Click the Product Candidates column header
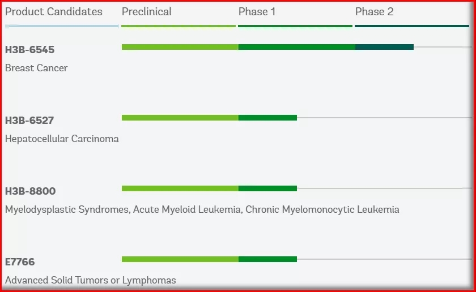 pos(54,12)
